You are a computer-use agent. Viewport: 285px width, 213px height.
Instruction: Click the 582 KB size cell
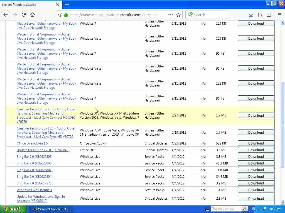click(221, 143)
